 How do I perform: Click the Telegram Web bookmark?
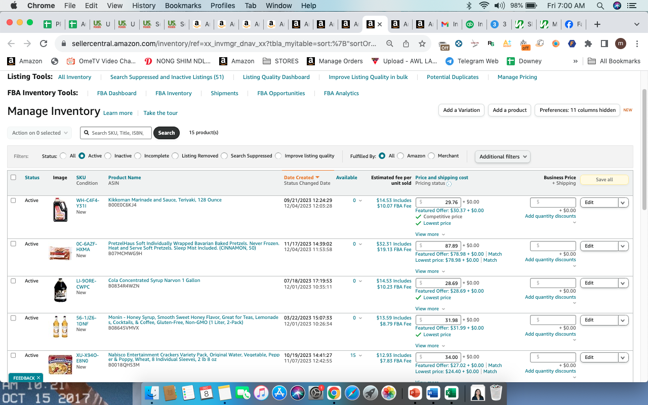click(472, 61)
